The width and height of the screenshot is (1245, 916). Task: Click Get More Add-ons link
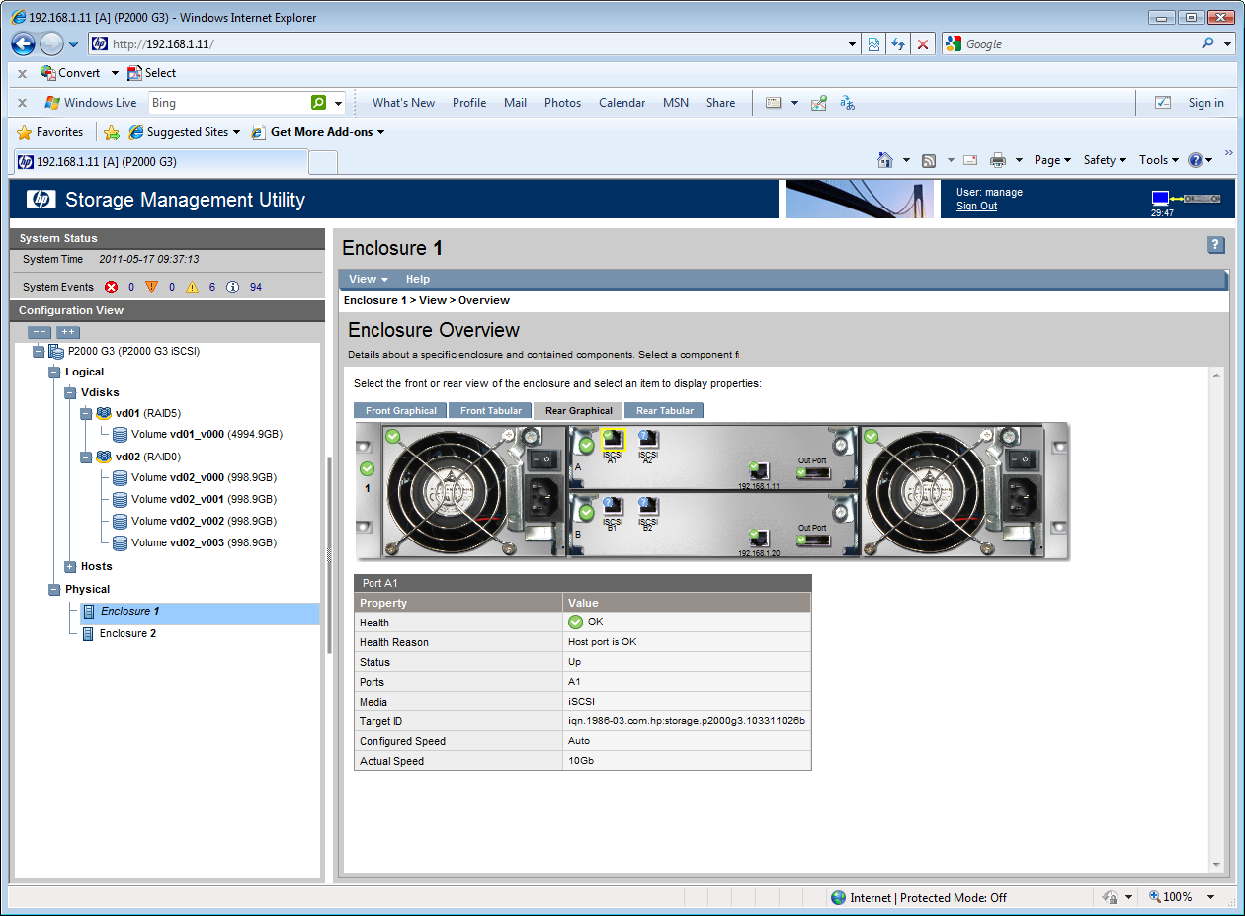[x=318, y=132]
